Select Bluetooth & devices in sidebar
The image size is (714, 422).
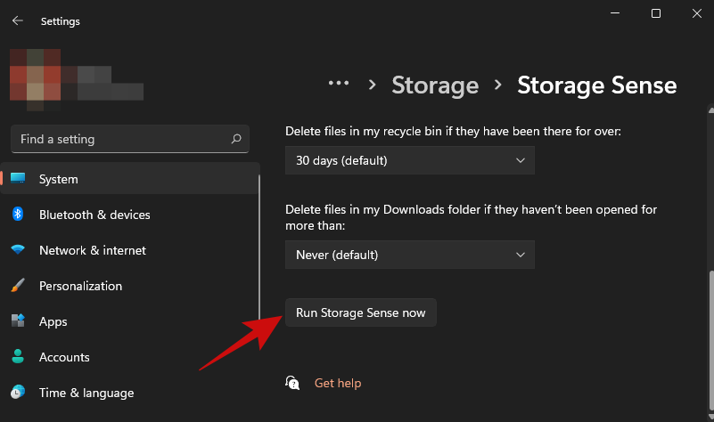click(x=94, y=215)
